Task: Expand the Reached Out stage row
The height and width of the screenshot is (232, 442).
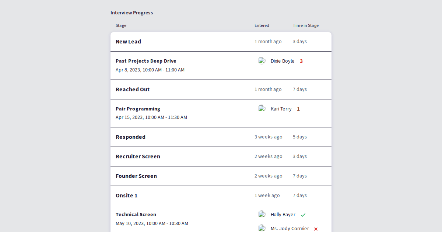Action: (133, 89)
